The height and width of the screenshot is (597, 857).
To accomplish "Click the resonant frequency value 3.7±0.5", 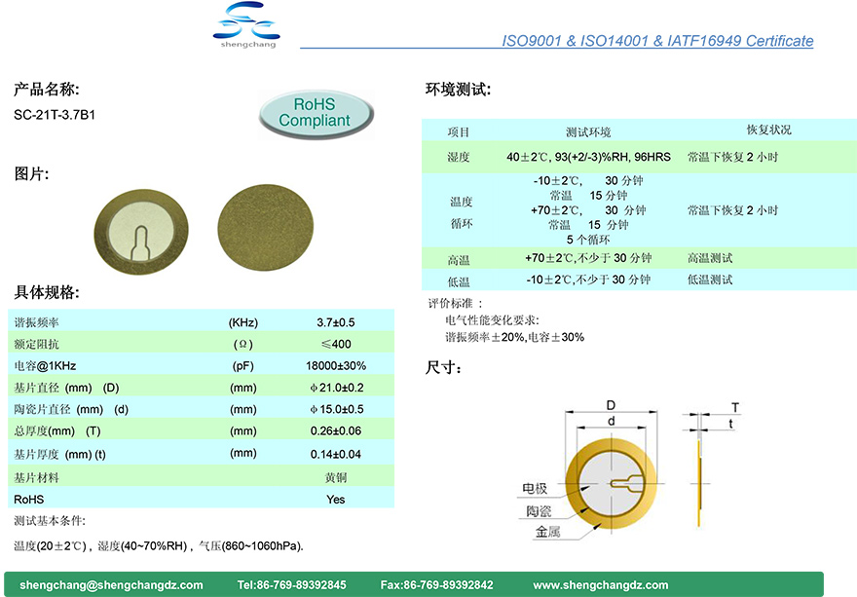I will (x=335, y=322).
